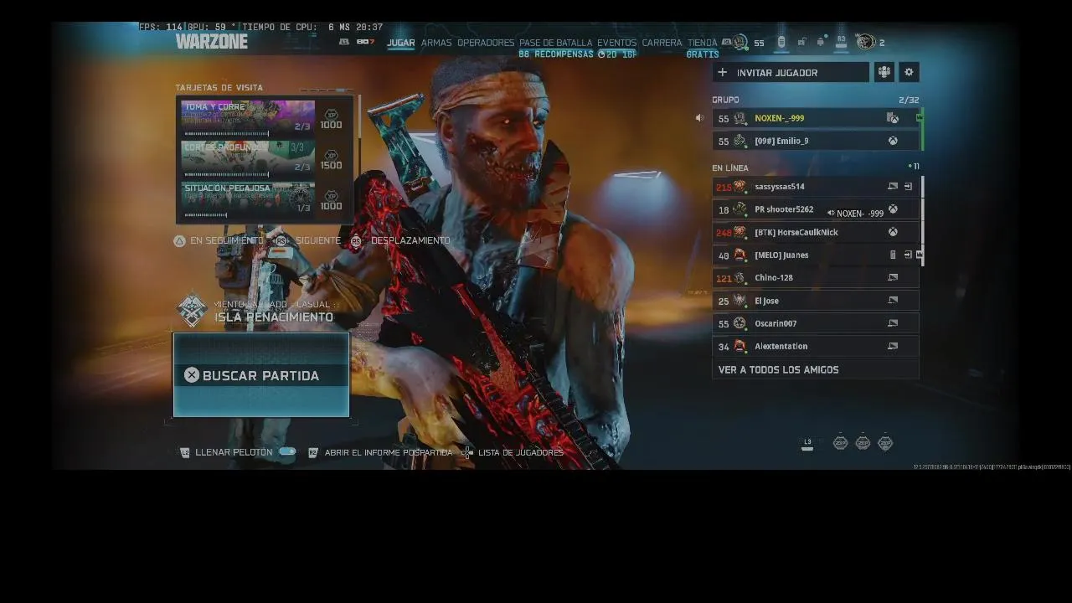Click the plus icon on Invitar Jugador
Image resolution: width=1072 pixels, height=603 pixels.
click(723, 73)
